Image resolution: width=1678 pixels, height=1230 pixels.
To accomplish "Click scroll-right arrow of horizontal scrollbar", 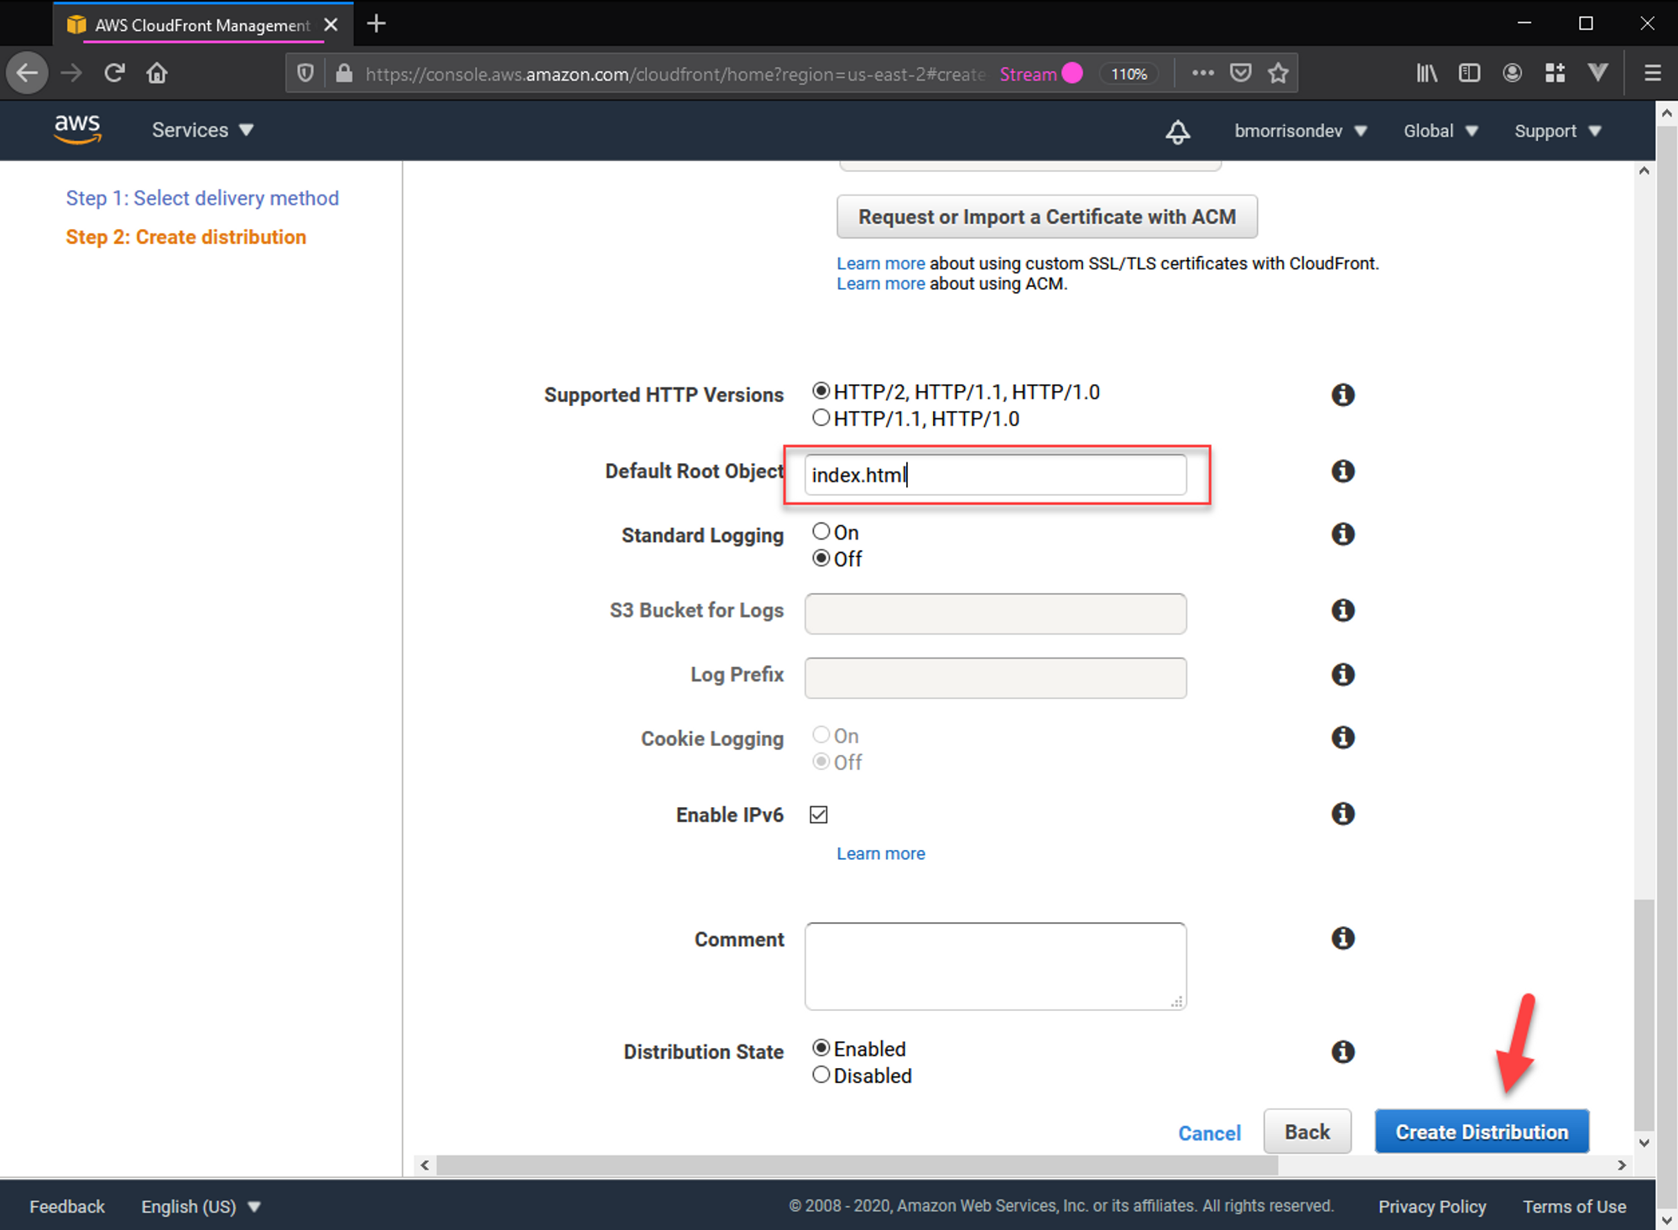I will point(1621,1165).
